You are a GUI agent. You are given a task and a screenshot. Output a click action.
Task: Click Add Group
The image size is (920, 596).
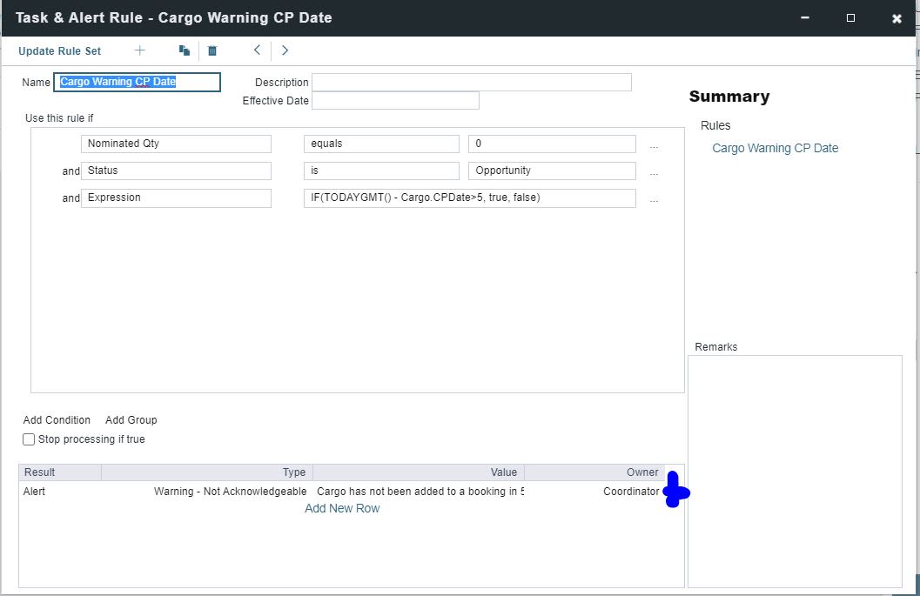click(131, 419)
